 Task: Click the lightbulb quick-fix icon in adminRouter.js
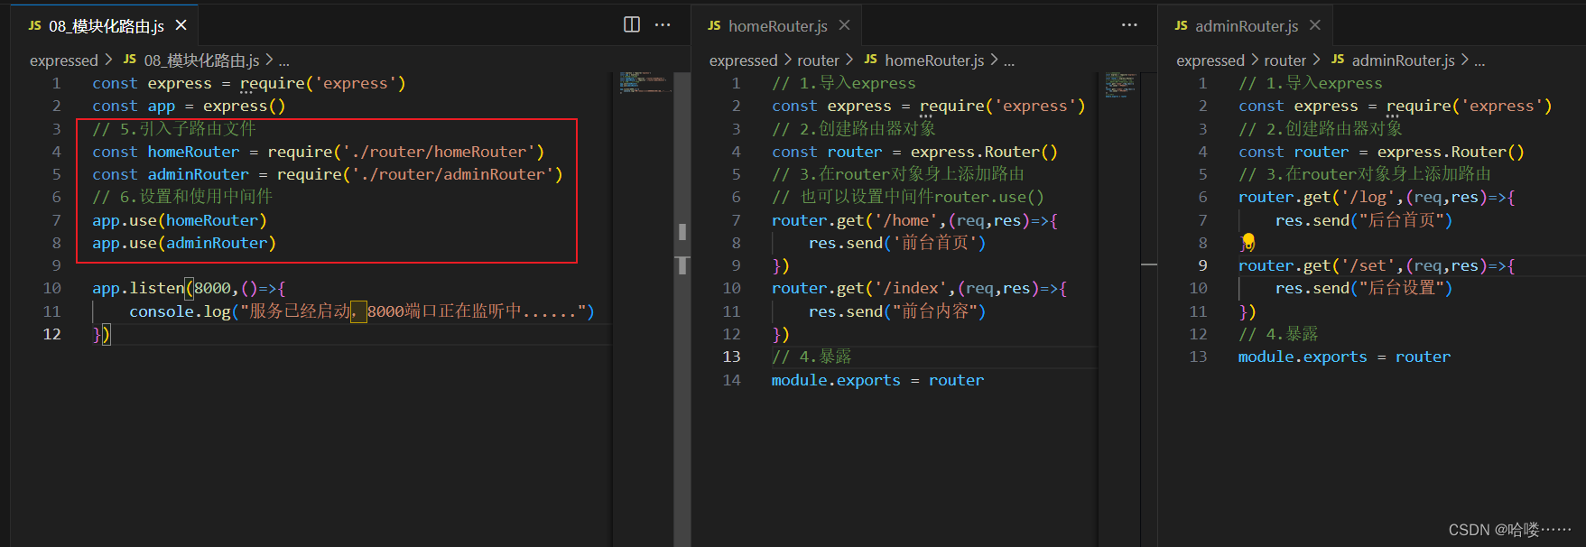point(1248,241)
